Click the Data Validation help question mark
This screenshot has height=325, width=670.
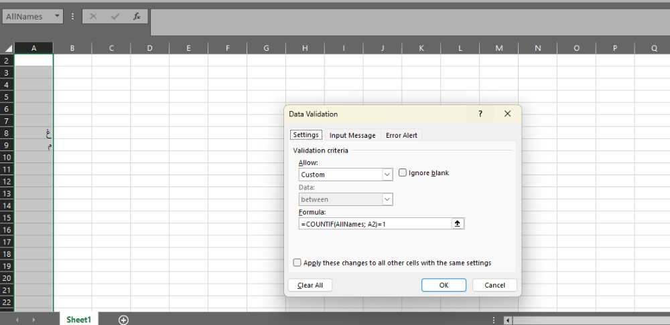click(x=480, y=114)
